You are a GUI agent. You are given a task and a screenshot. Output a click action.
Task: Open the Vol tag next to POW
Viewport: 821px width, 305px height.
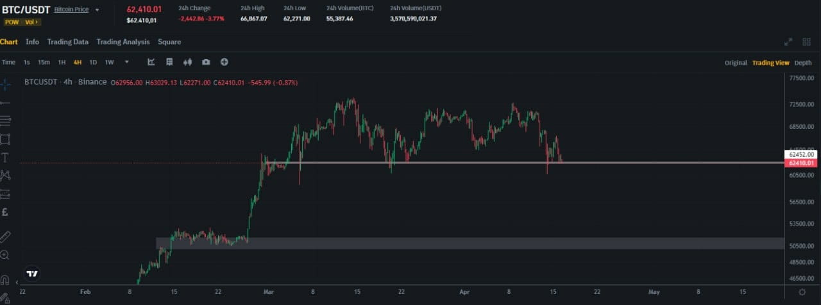point(32,22)
